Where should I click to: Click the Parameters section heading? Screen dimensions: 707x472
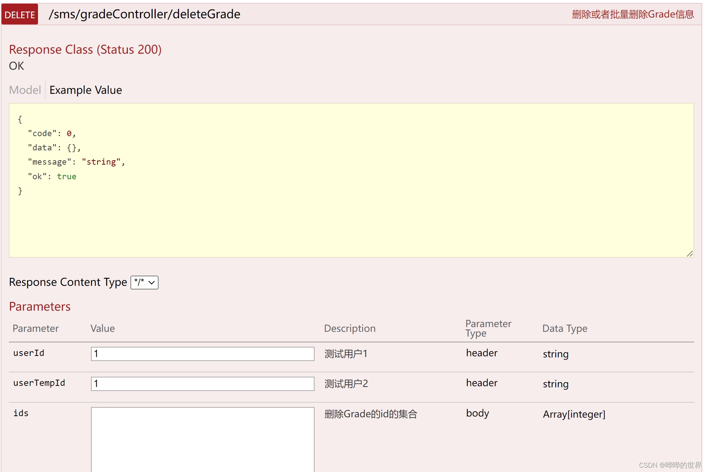point(40,306)
